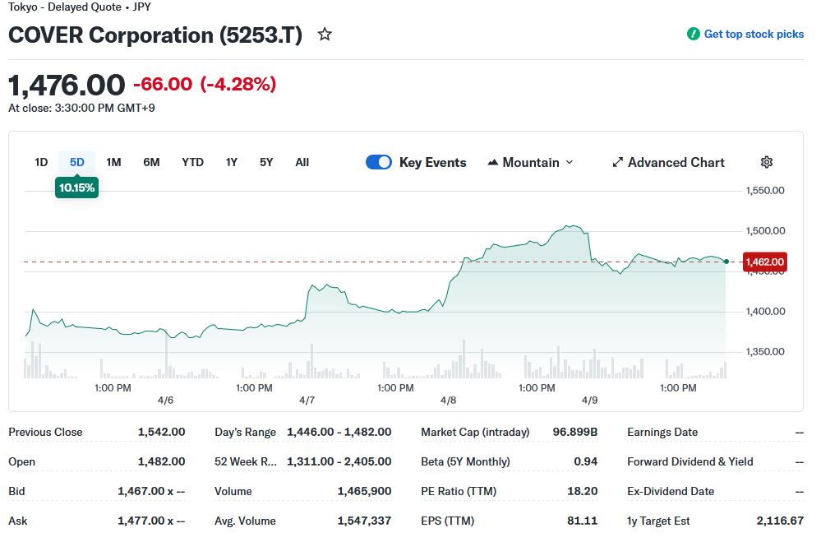The width and height of the screenshot is (821, 542).
Task: Show the YTD chart range
Action: (x=192, y=163)
